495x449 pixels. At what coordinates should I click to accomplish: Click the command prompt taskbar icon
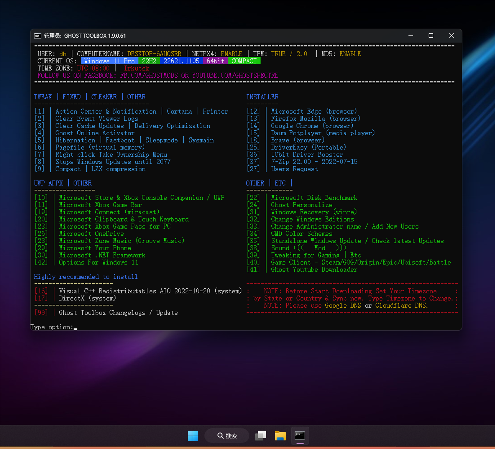click(300, 436)
